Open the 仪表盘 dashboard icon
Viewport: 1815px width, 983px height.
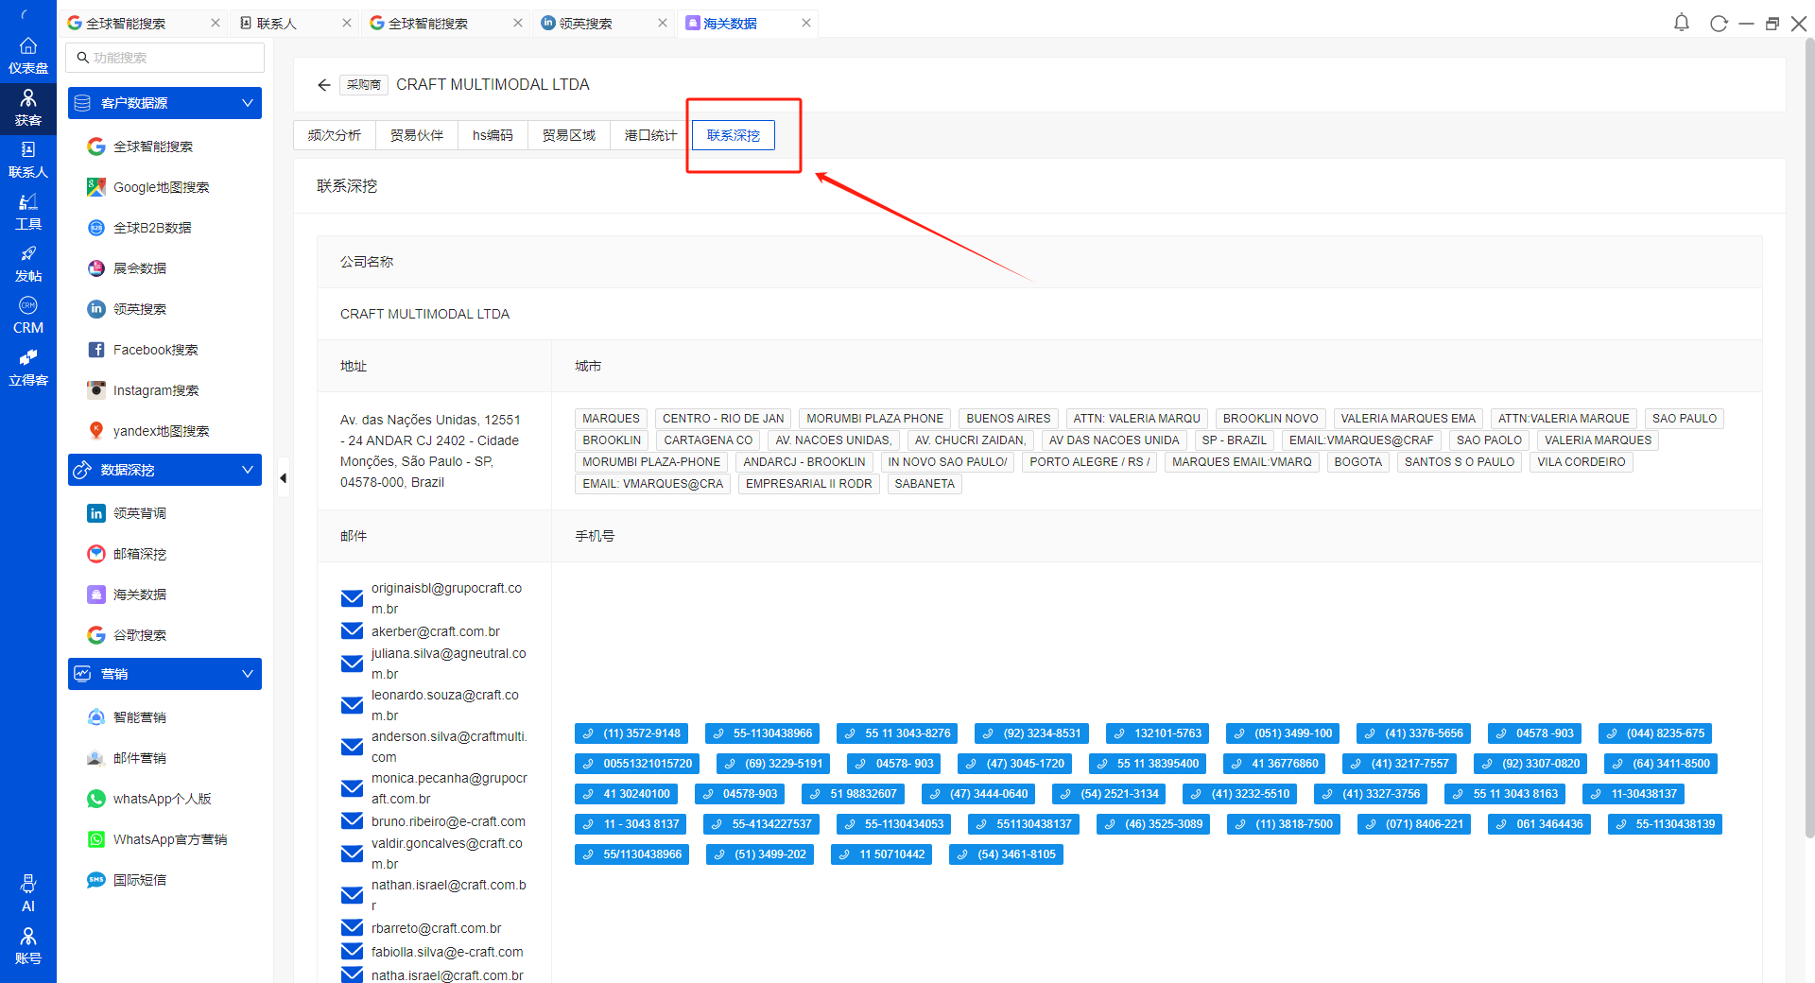click(x=28, y=55)
